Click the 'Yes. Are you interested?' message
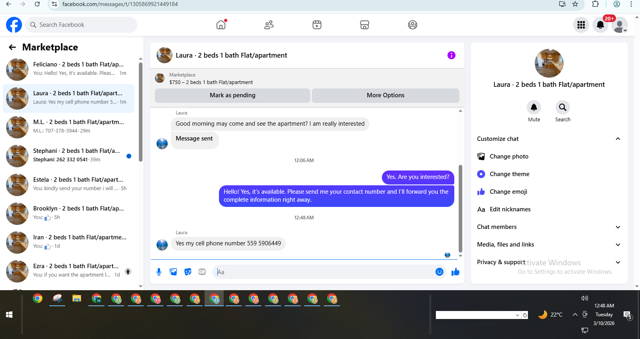The height and width of the screenshot is (339, 640). pyautogui.click(x=418, y=177)
